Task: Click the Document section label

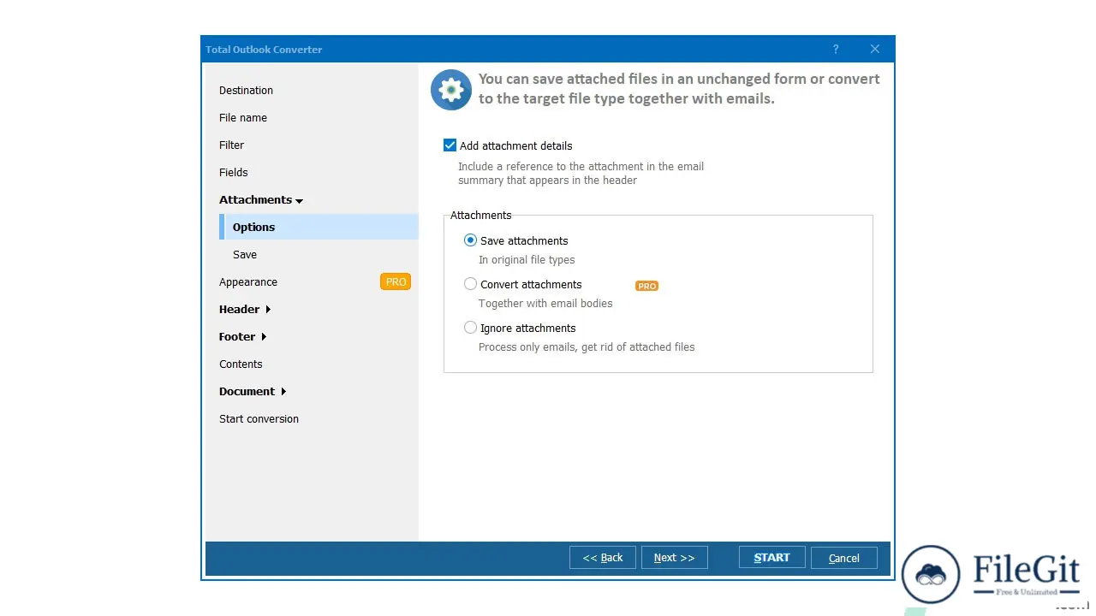Action: (x=247, y=391)
